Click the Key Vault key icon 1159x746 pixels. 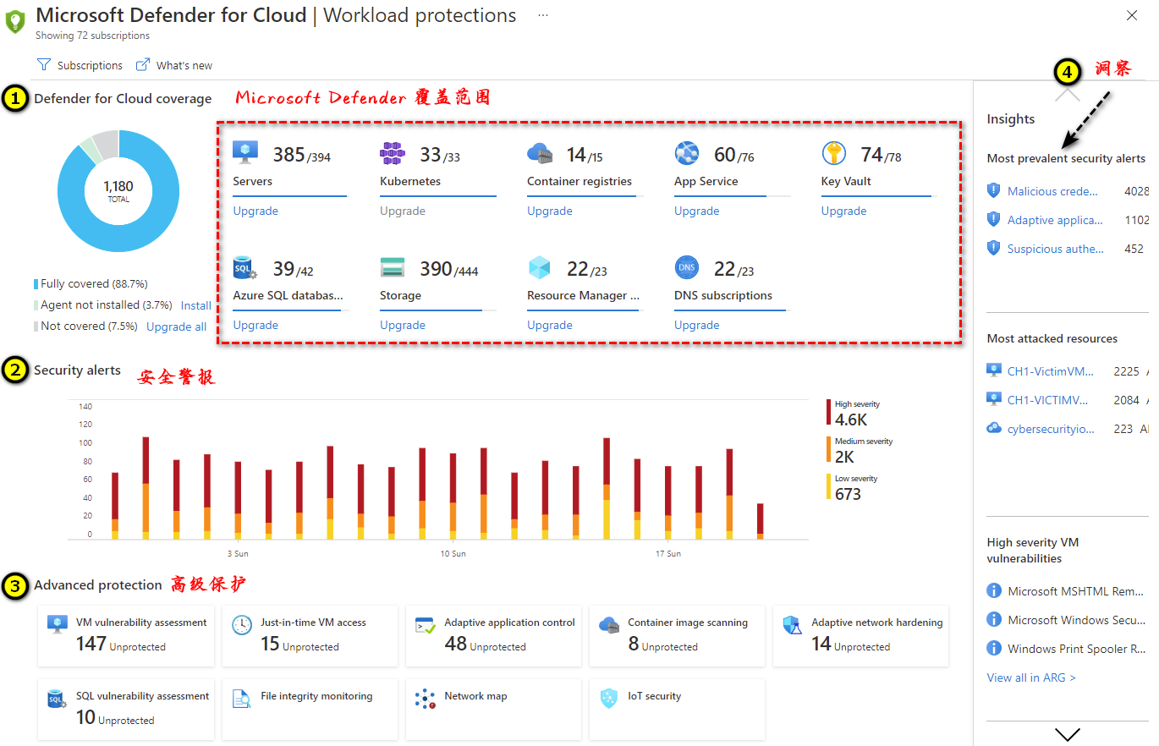[834, 153]
